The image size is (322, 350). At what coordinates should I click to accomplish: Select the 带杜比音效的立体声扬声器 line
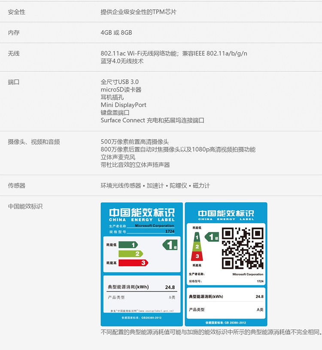coord(135,165)
